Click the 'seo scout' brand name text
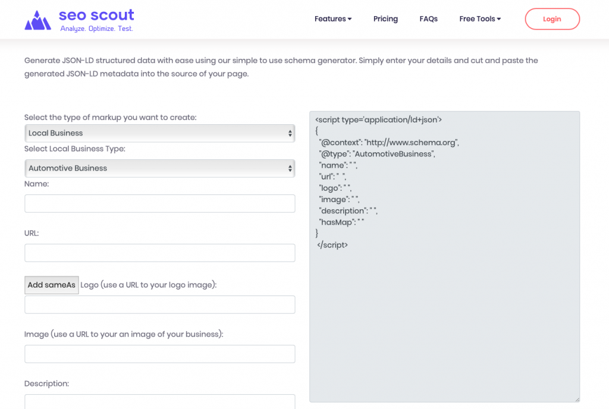The height and width of the screenshot is (409, 609). pyautogui.click(x=96, y=15)
